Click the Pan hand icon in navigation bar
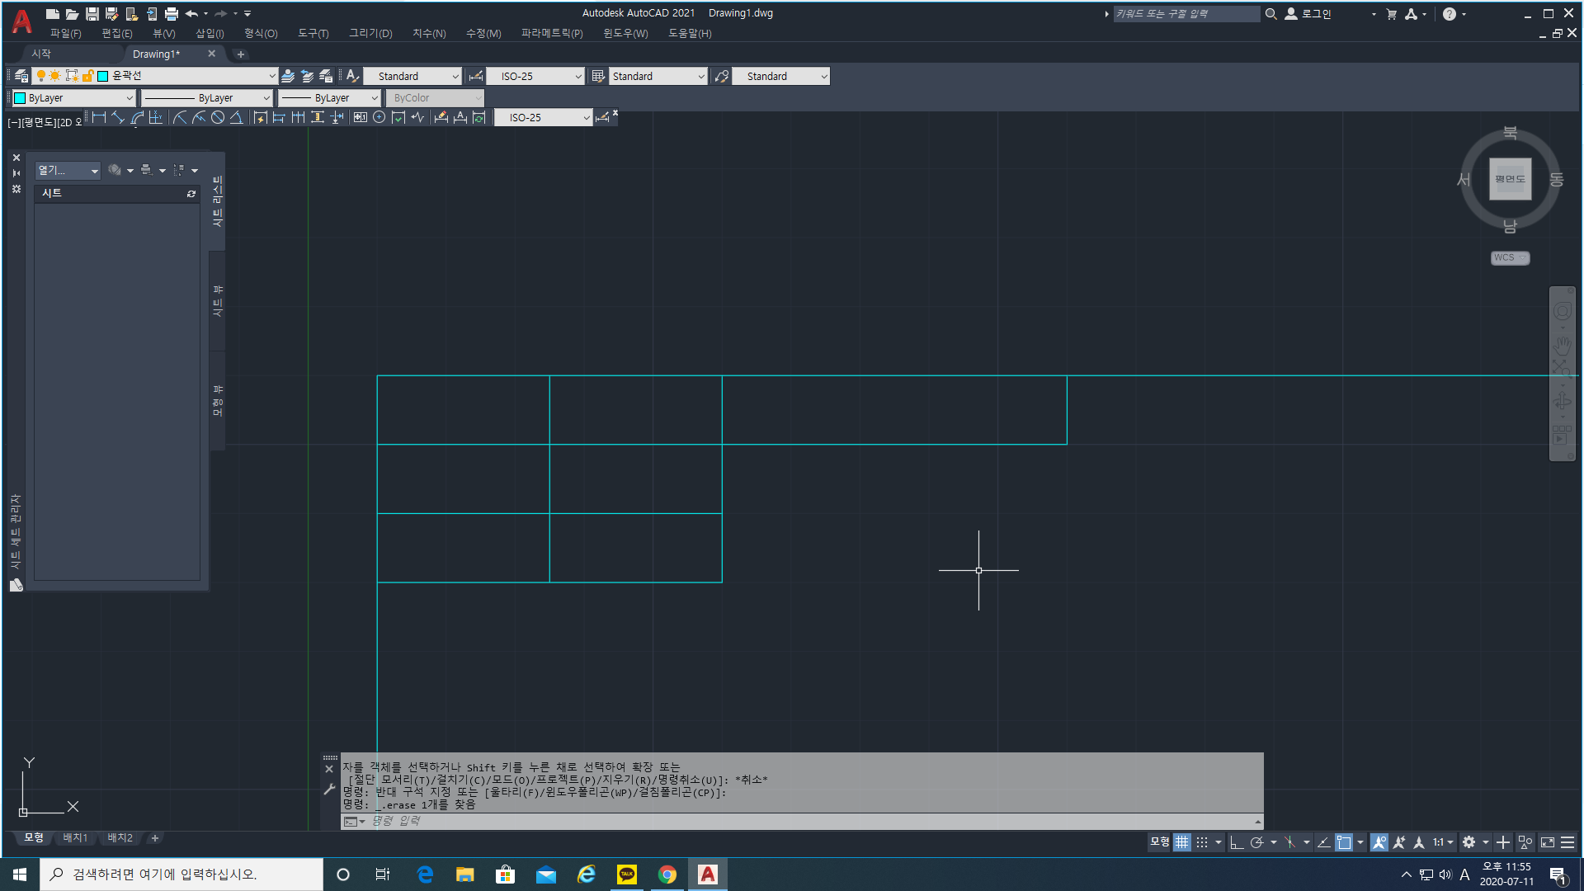Screen dimensions: 1584x891 point(1563,345)
